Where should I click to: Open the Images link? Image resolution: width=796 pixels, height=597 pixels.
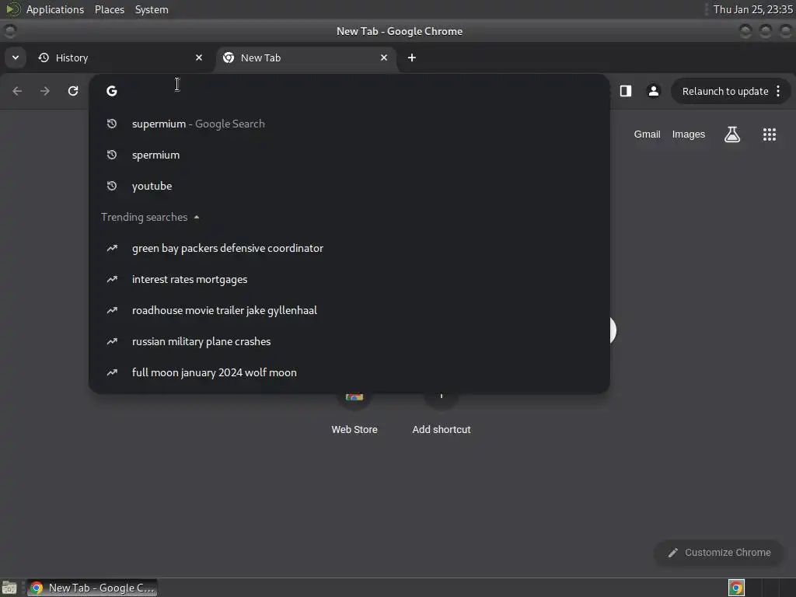(689, 134)
